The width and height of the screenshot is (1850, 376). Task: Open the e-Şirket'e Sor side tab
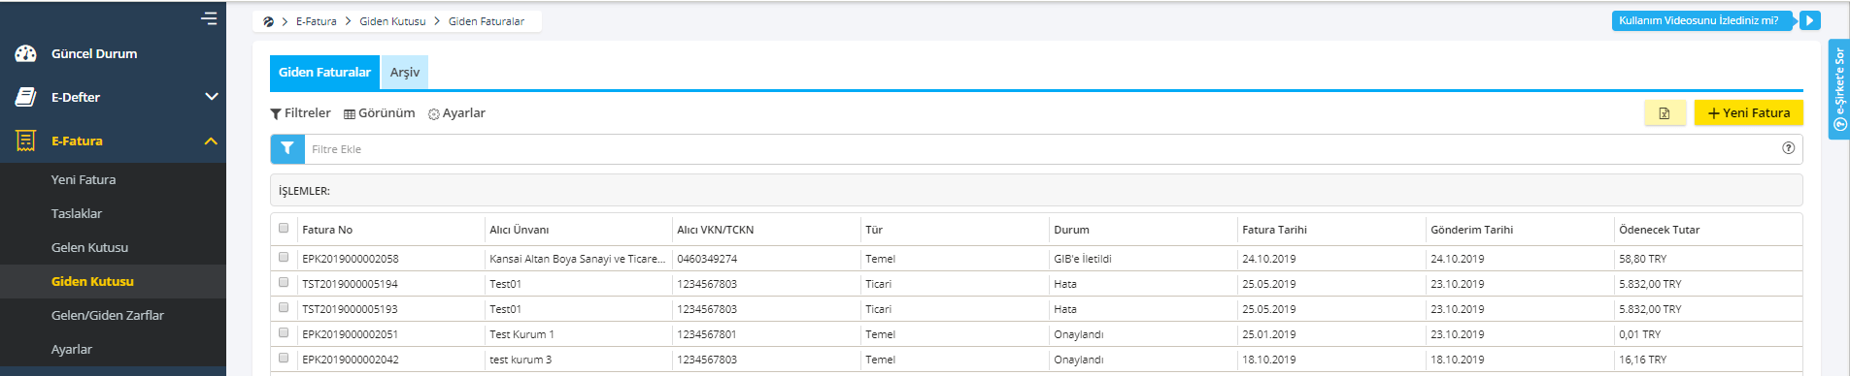click(x=1838, y=89)
